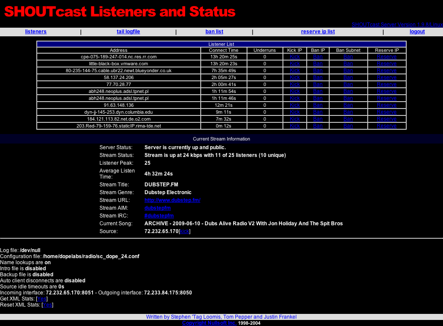Image resolution: width=443 pixels, height=326 pixels.
Task: Kick listener 184.121.113.82.net.de.o2.com
Action: click(295, 119)
